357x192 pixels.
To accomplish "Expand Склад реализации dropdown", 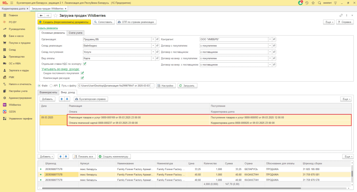I will 153,46.
